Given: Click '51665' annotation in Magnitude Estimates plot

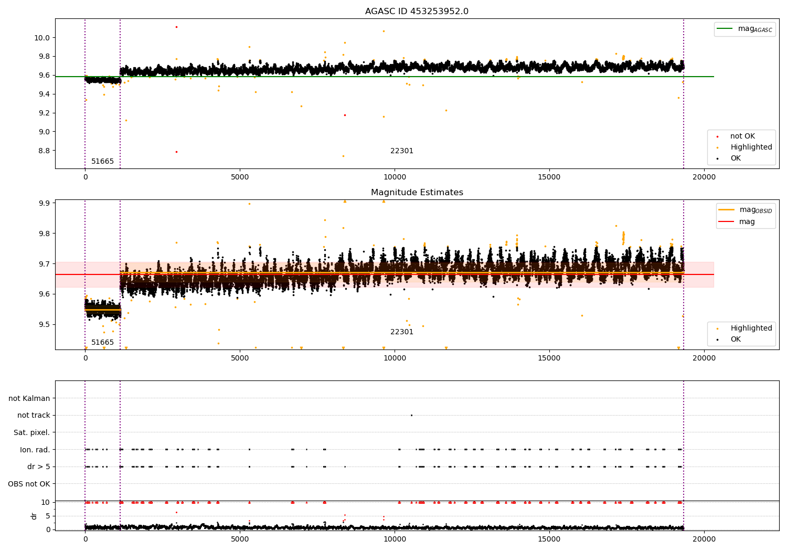Looking at the screenshot, I should tap(102, 343).
